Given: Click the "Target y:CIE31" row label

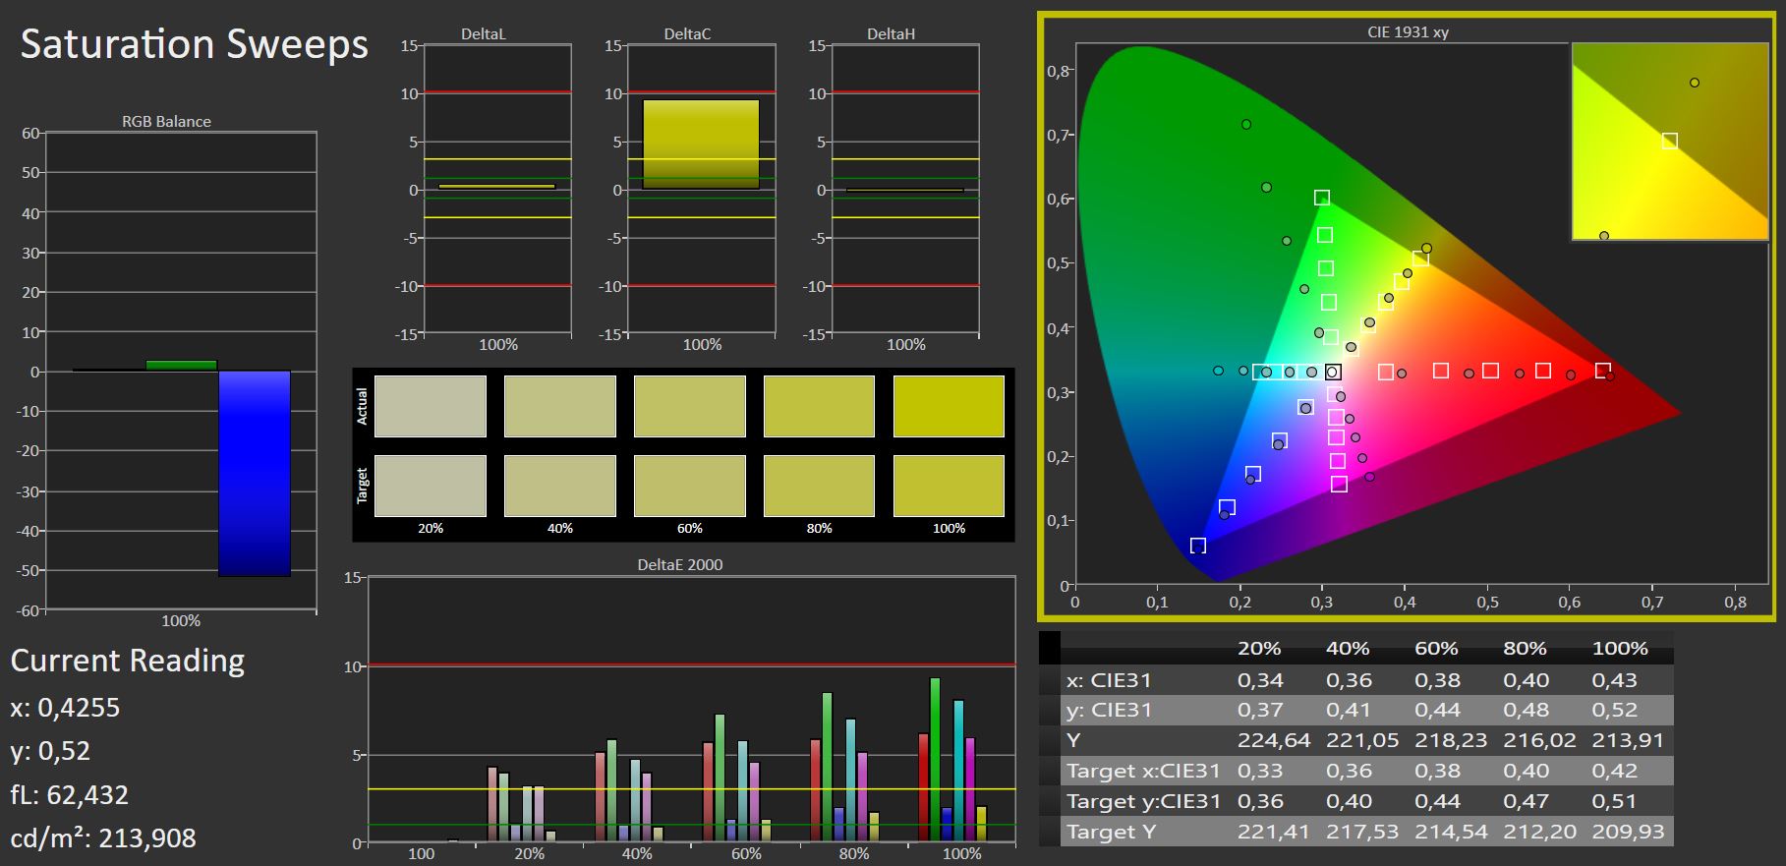Looking at the screenshot, I should [1143, 801].
